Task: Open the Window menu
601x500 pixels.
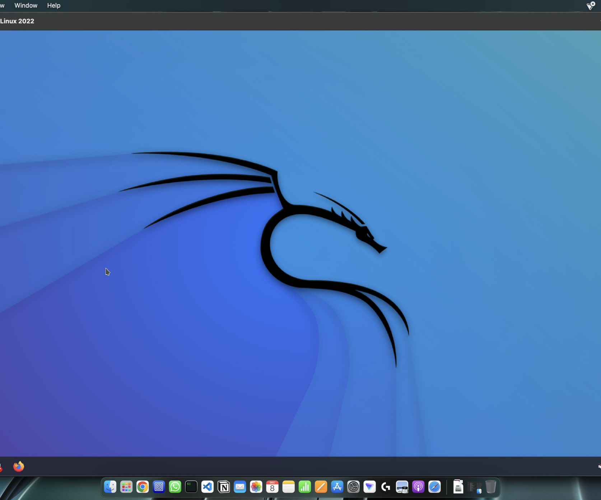Action: [x=25, y=5]
